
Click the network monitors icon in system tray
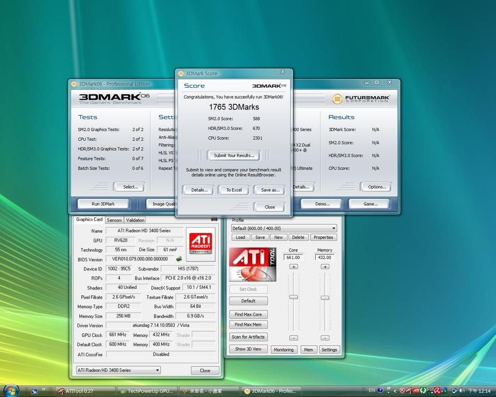(x=454, y=391)
